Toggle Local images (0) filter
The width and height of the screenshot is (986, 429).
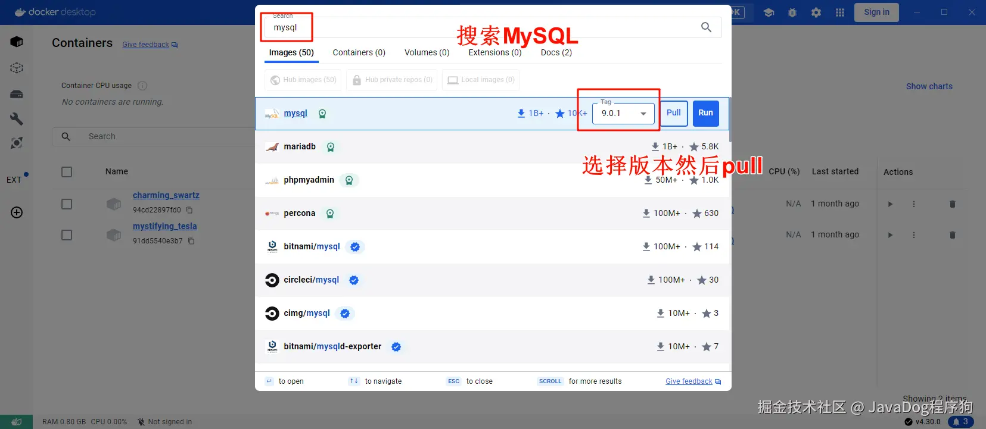coord(481,80)
